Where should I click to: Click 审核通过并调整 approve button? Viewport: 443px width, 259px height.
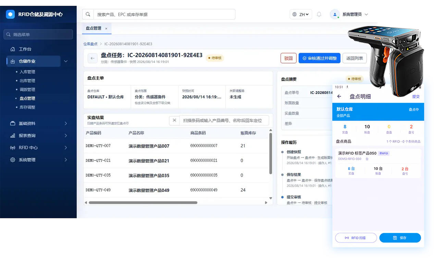coord(320,58)
